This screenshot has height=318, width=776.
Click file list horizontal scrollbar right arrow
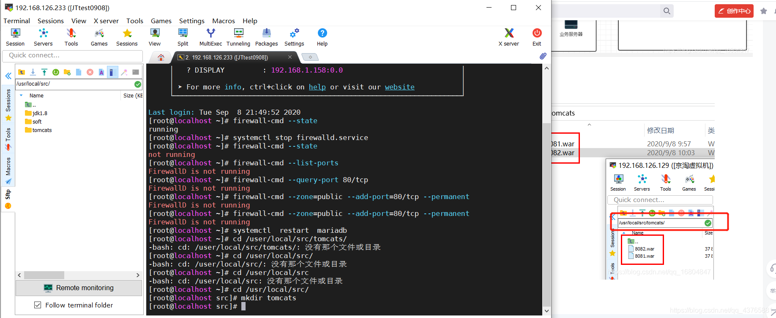tap(138, 275)
